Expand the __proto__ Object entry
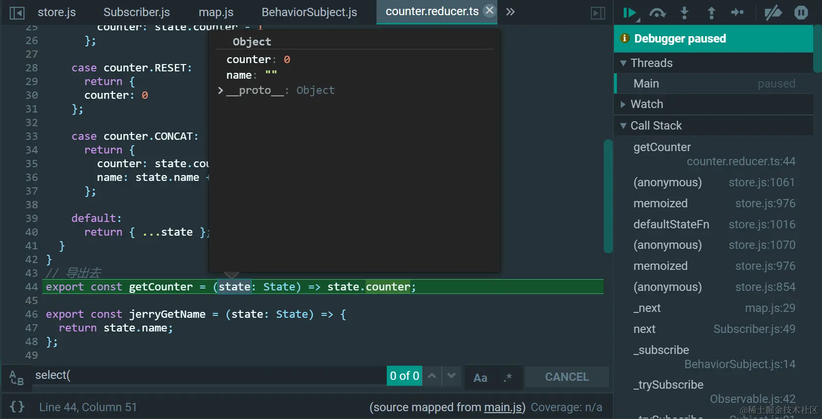 221,90
